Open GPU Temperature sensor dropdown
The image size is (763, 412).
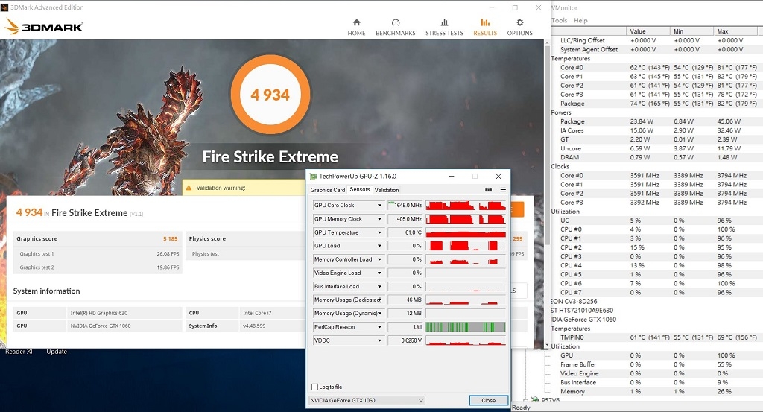(x=379, y=232)
